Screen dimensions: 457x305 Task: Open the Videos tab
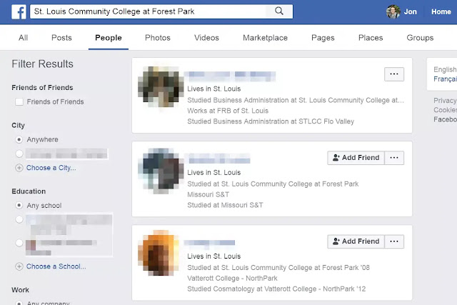point(206,38)
